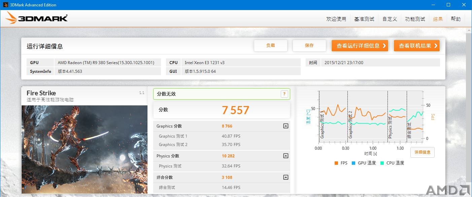The image size is (472, 197).
Task: Click the vertical scrollbar up arrow
Action: 469,31
